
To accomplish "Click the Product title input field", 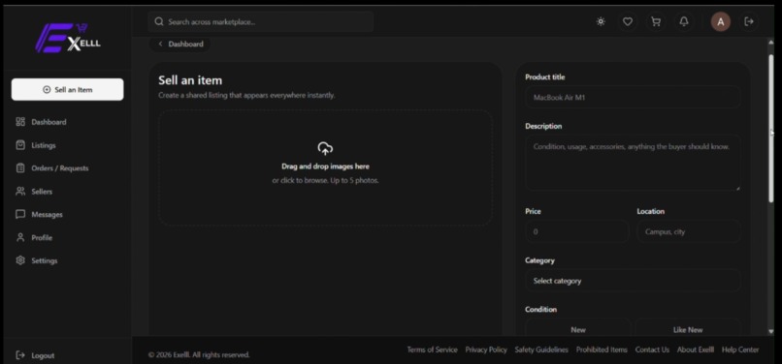I will pyautogui.click(x=633, y=97).
